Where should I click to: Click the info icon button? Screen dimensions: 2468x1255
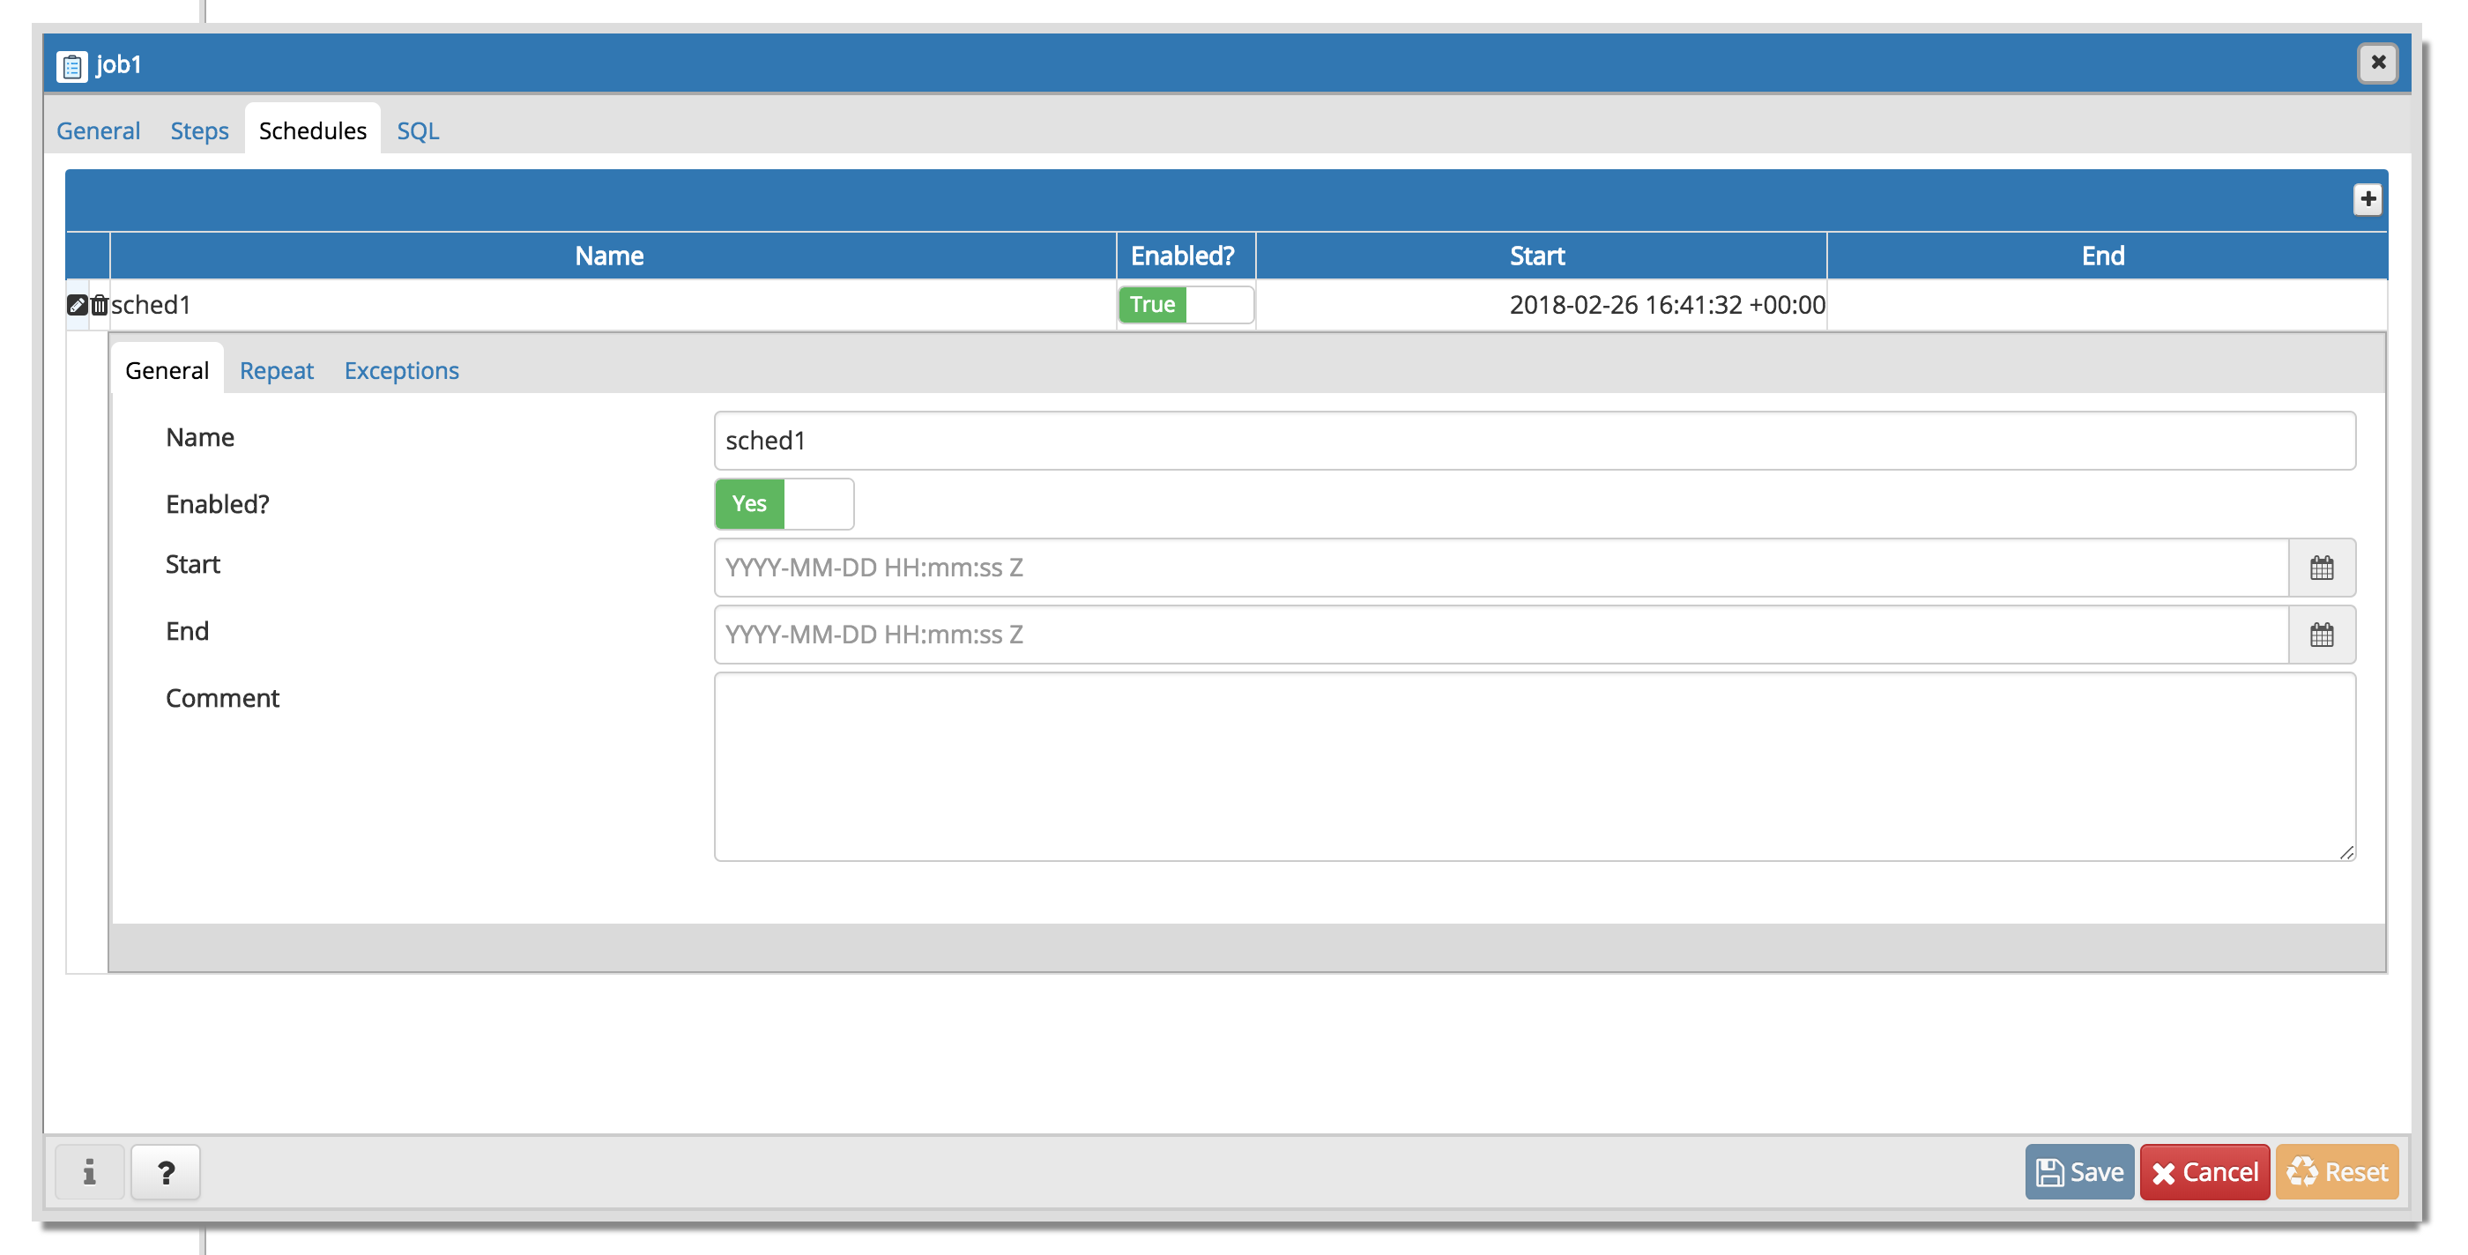tap(89, 1171)
